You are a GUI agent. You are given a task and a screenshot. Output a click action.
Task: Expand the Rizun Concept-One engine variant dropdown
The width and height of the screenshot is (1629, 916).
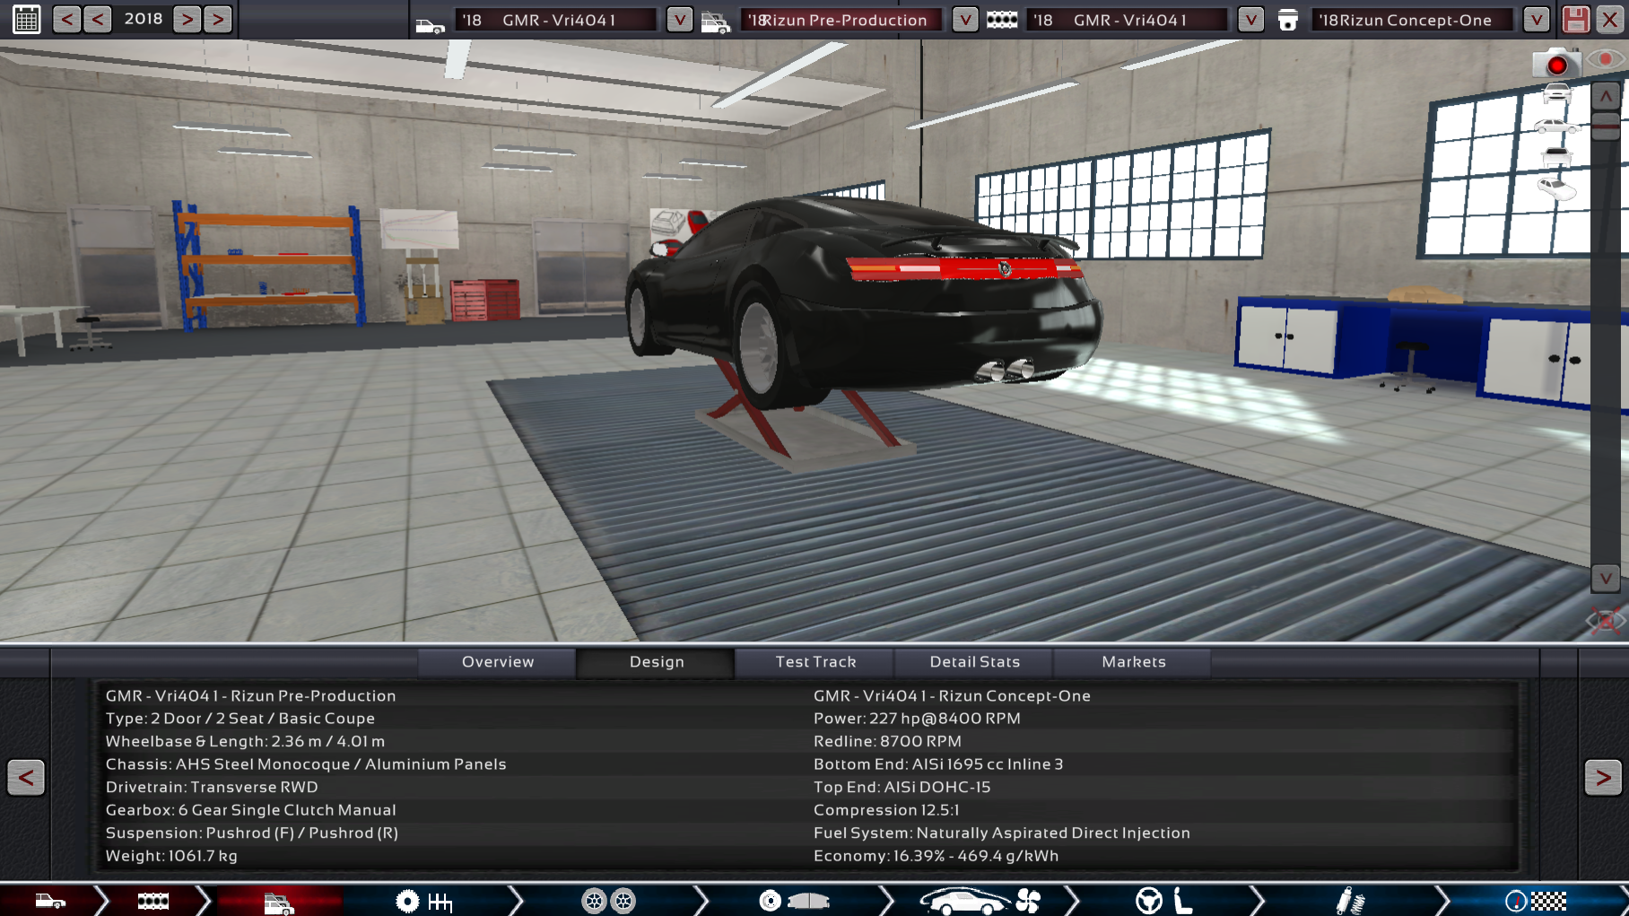pyautogui.click(x=1536, y=20)
